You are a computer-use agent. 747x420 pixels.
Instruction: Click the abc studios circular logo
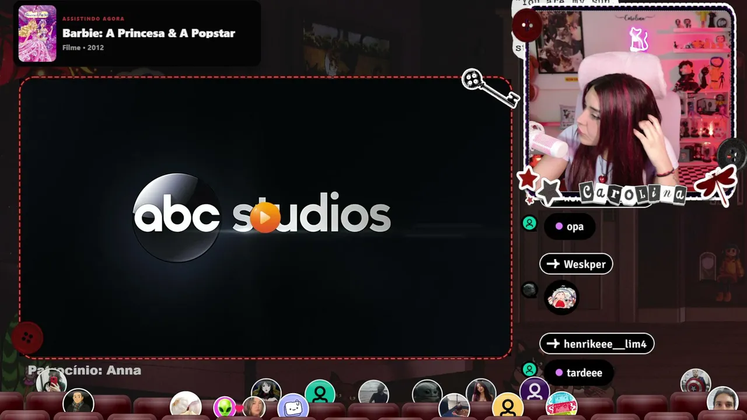(x=177, y=217)
